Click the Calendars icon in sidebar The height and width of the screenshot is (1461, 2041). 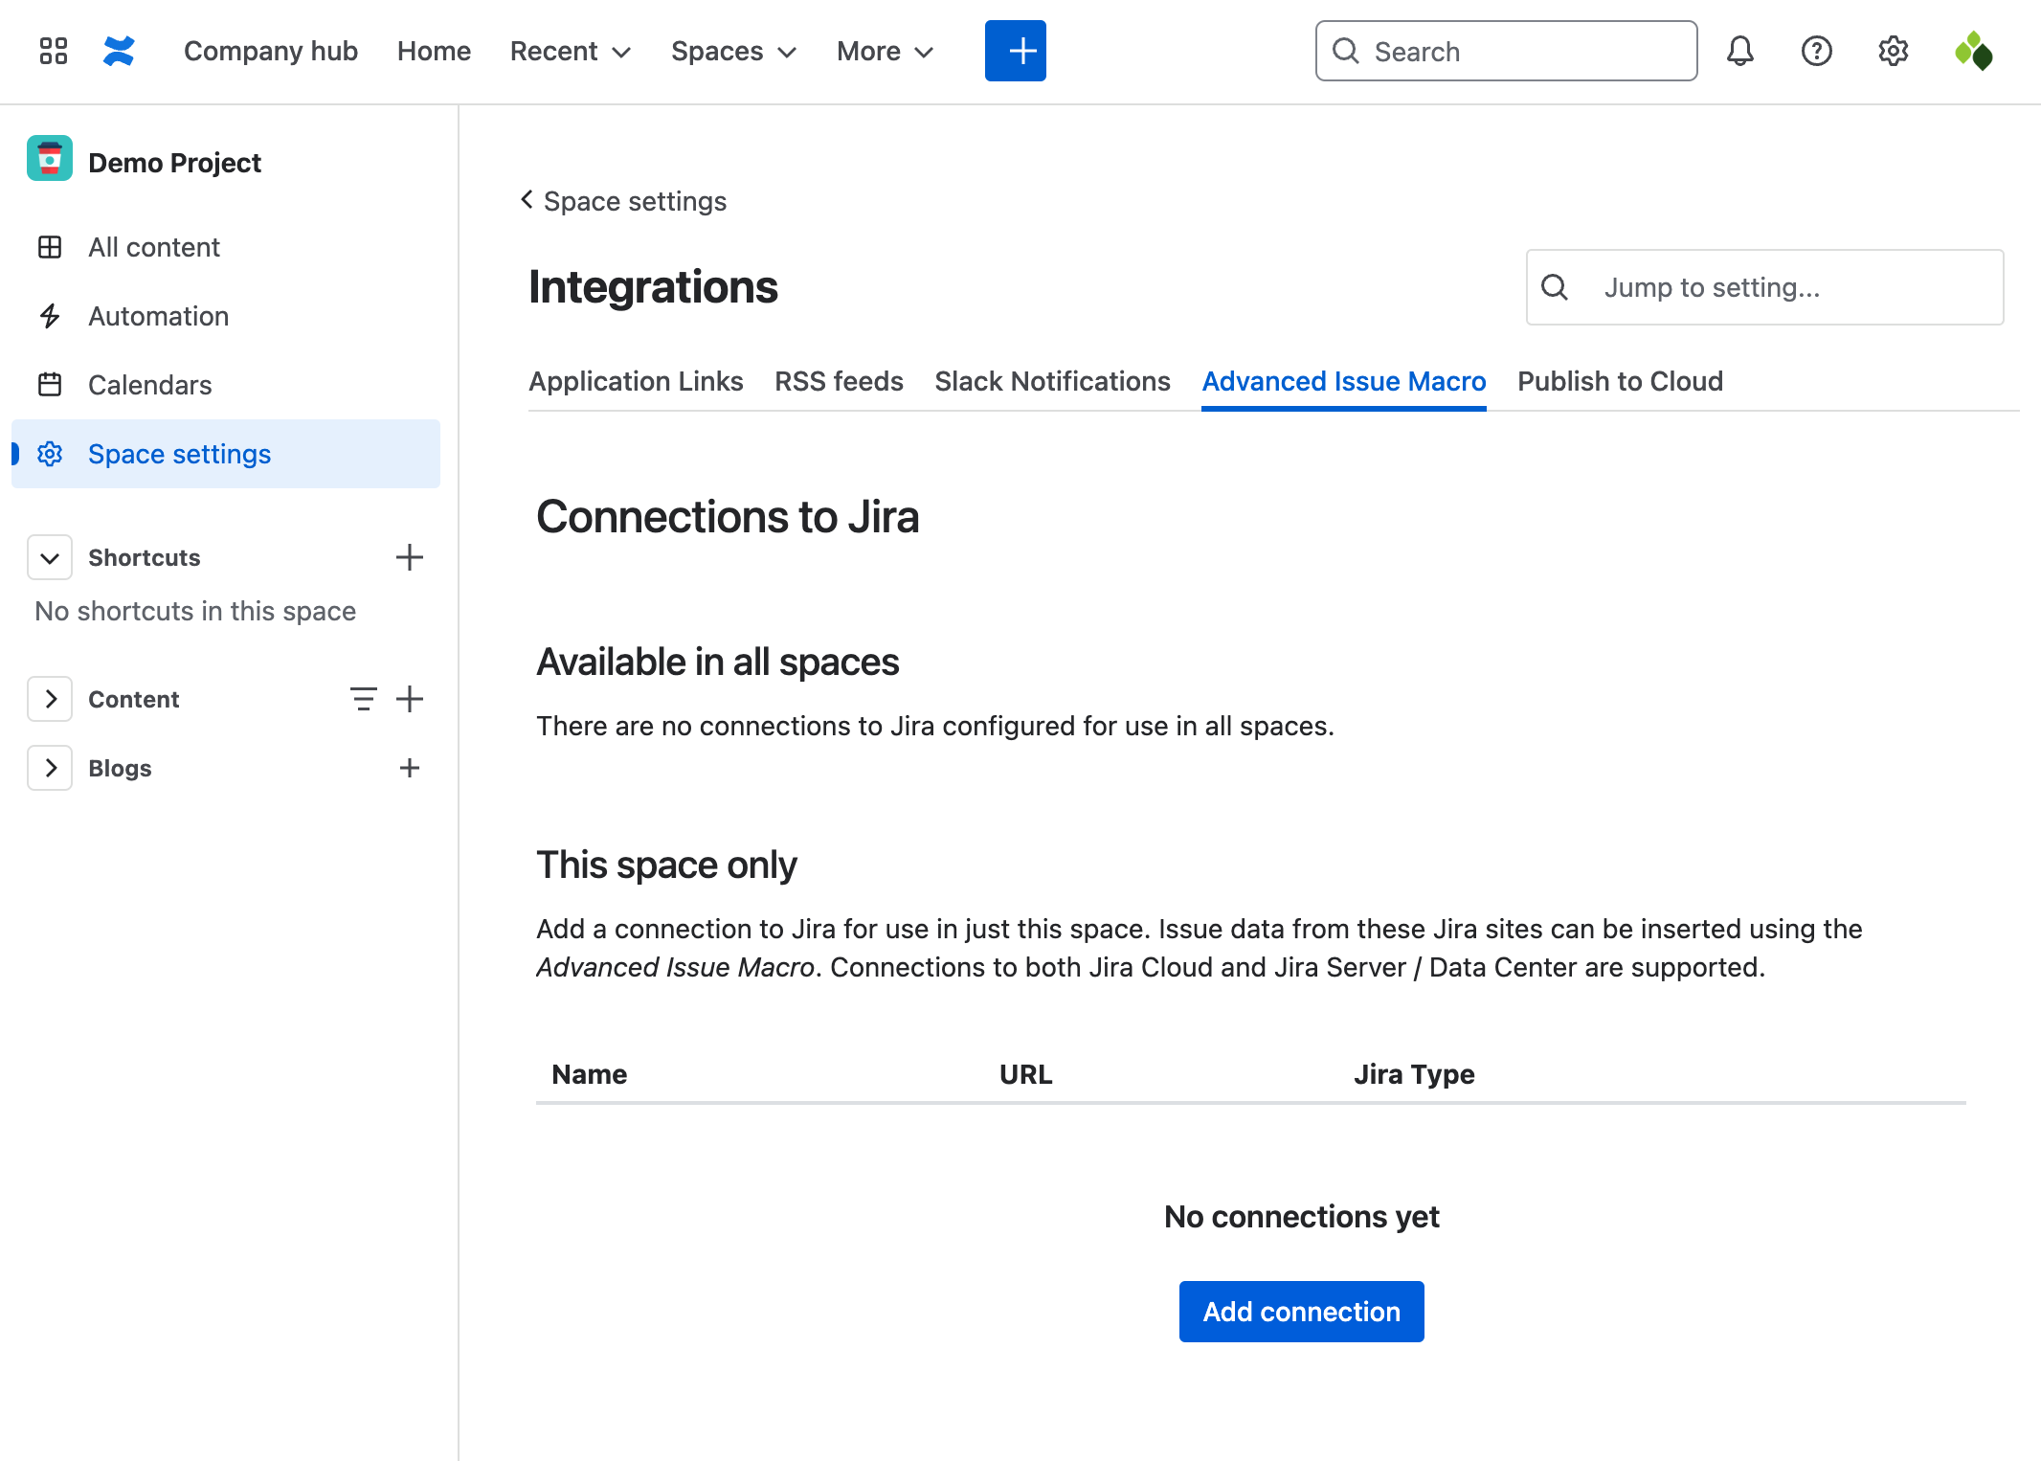(50, 385)
